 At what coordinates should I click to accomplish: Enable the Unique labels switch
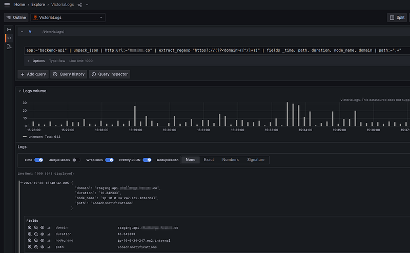[76, 160]
